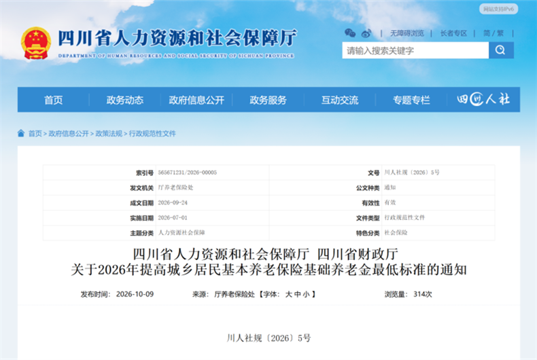This screenshot has width=537, height=360.
Task: Go to 首页 in the navigation bar
Action: click(54, 100)
